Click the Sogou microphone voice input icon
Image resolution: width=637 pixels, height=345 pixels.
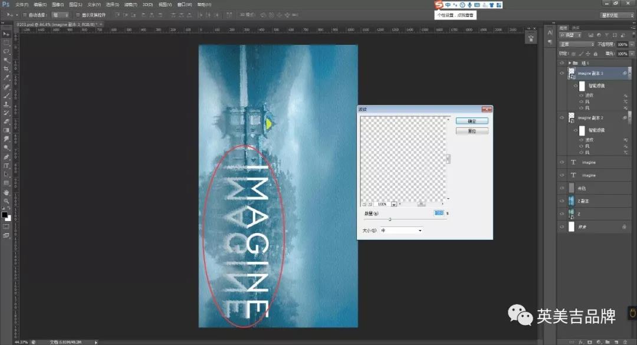click(x=469, y=5)
